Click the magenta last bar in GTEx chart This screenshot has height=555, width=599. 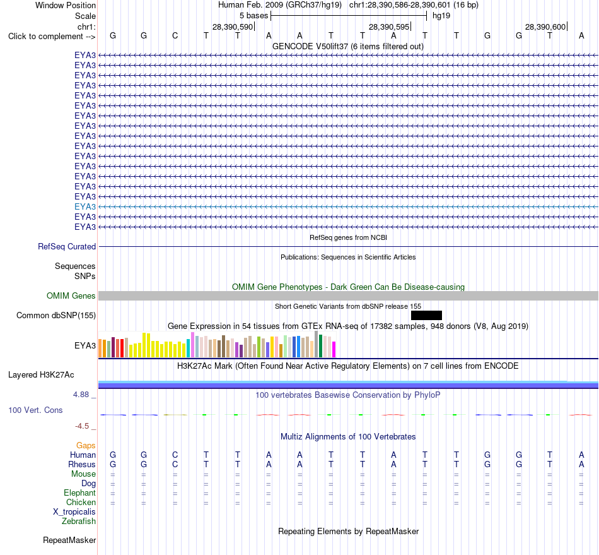tap(334, 349)
